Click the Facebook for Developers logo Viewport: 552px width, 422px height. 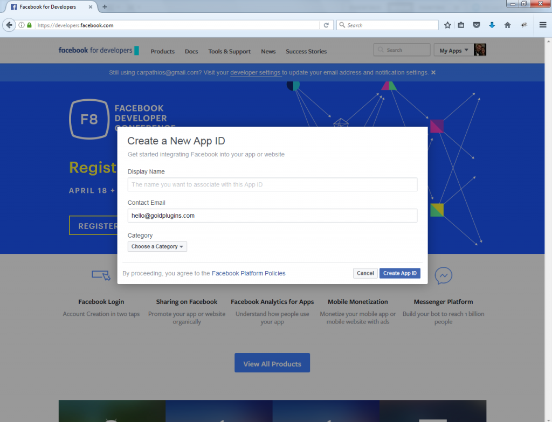(95, 50)
